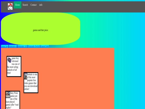
Task: Open the Nintendo Switch link
Action: point(34,46)
